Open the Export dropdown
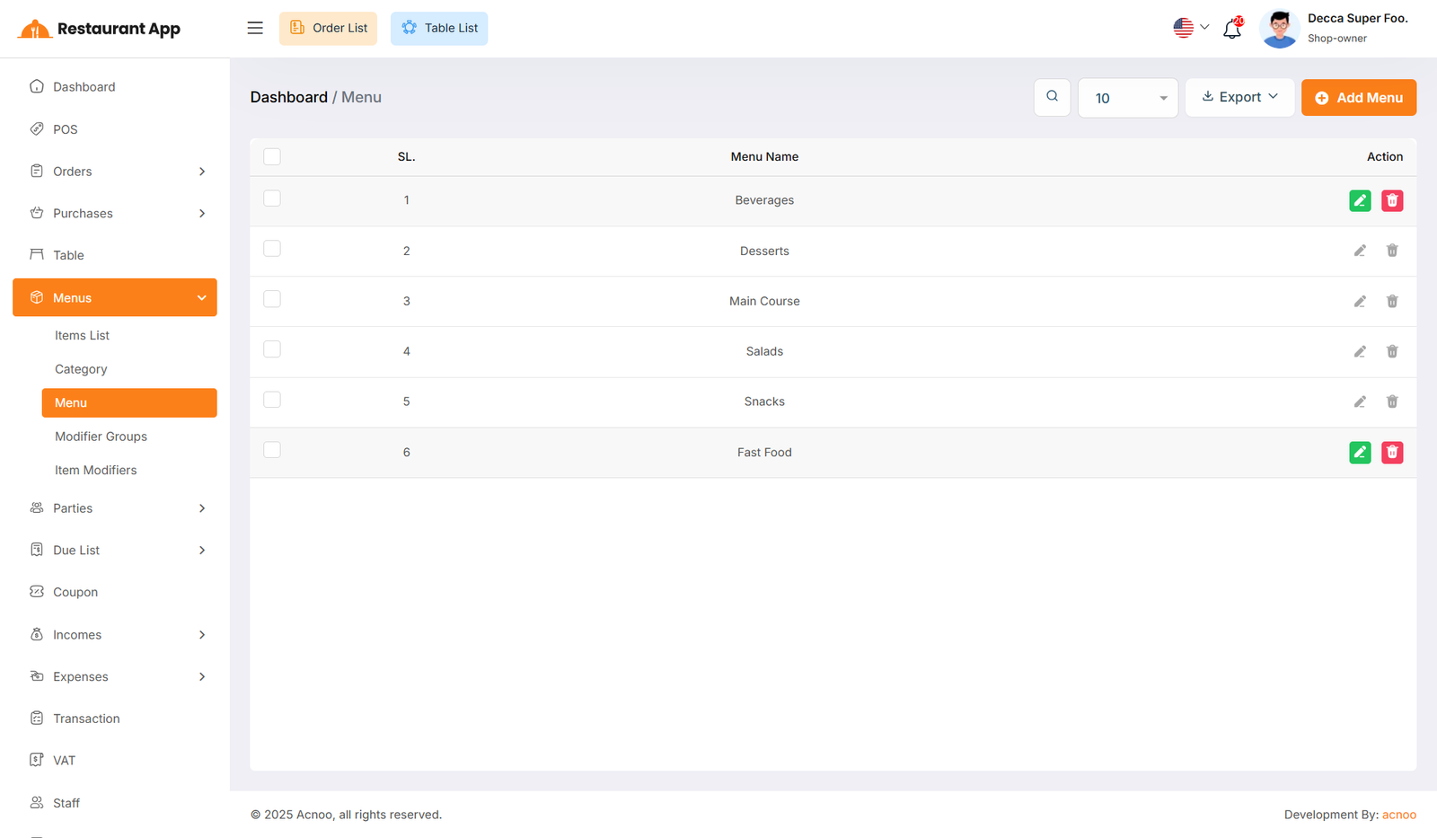The height and width of the screenshot is (838, 1437). pos(1239,97)
